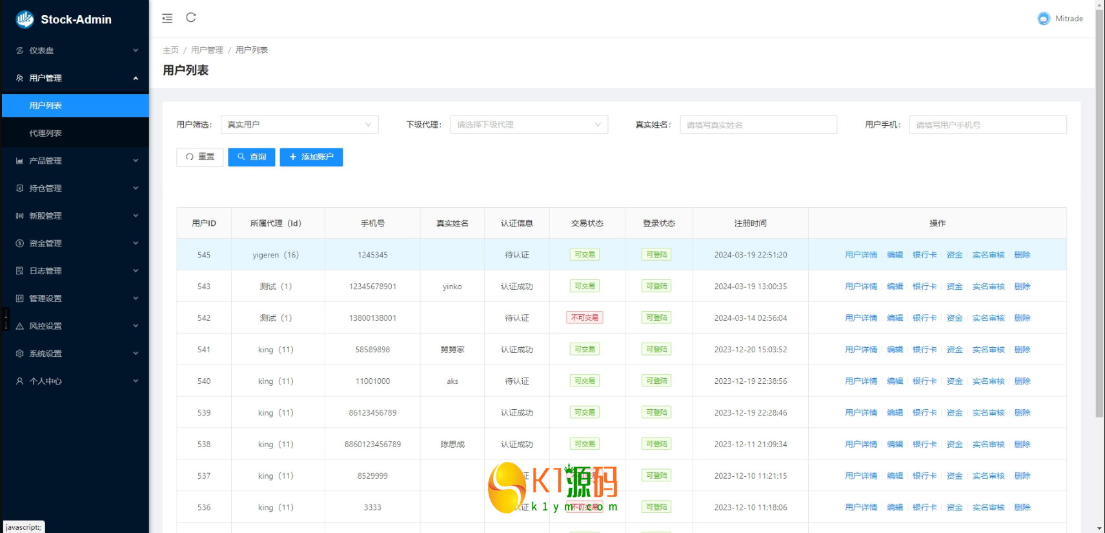Viewport: 1105px width, 533px height.
Task: Click the 仪表盘 dashboard icon in sidebar
Action: pos(19,50)
